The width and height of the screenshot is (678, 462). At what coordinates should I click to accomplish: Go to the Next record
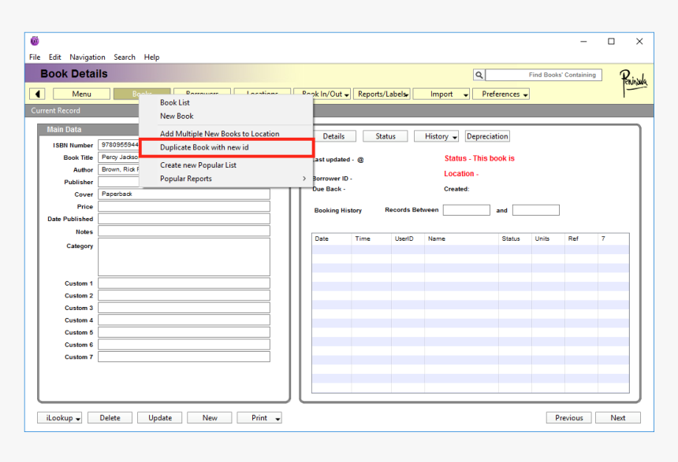point(617,418)
